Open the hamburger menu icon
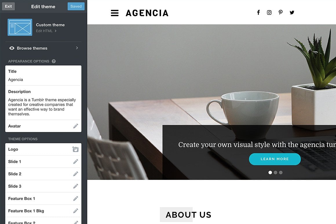 pos(115,13)
